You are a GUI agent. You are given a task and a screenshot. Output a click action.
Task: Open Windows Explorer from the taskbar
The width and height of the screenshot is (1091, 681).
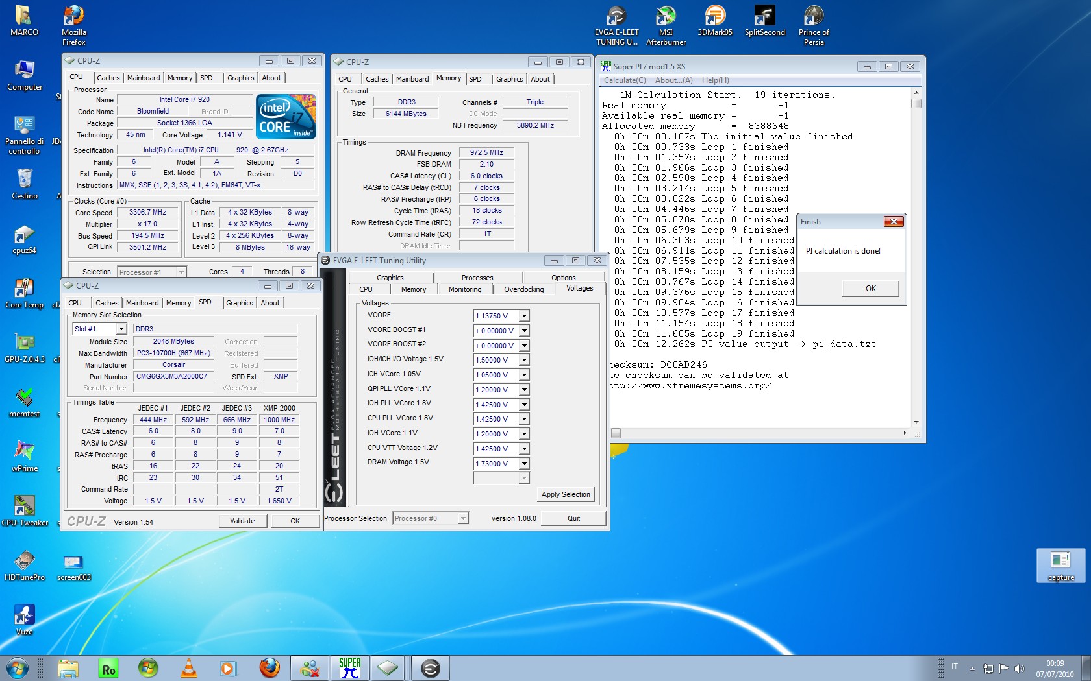point(68,668)
